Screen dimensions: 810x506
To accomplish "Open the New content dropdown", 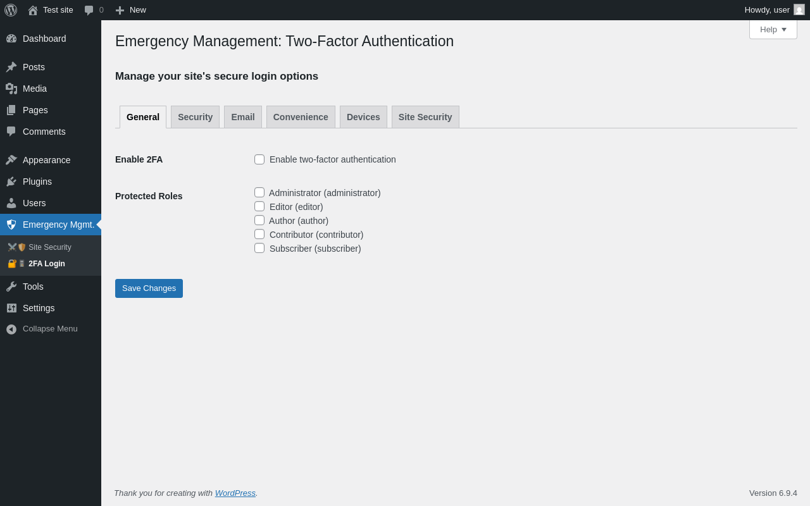I will click(130, 10).
